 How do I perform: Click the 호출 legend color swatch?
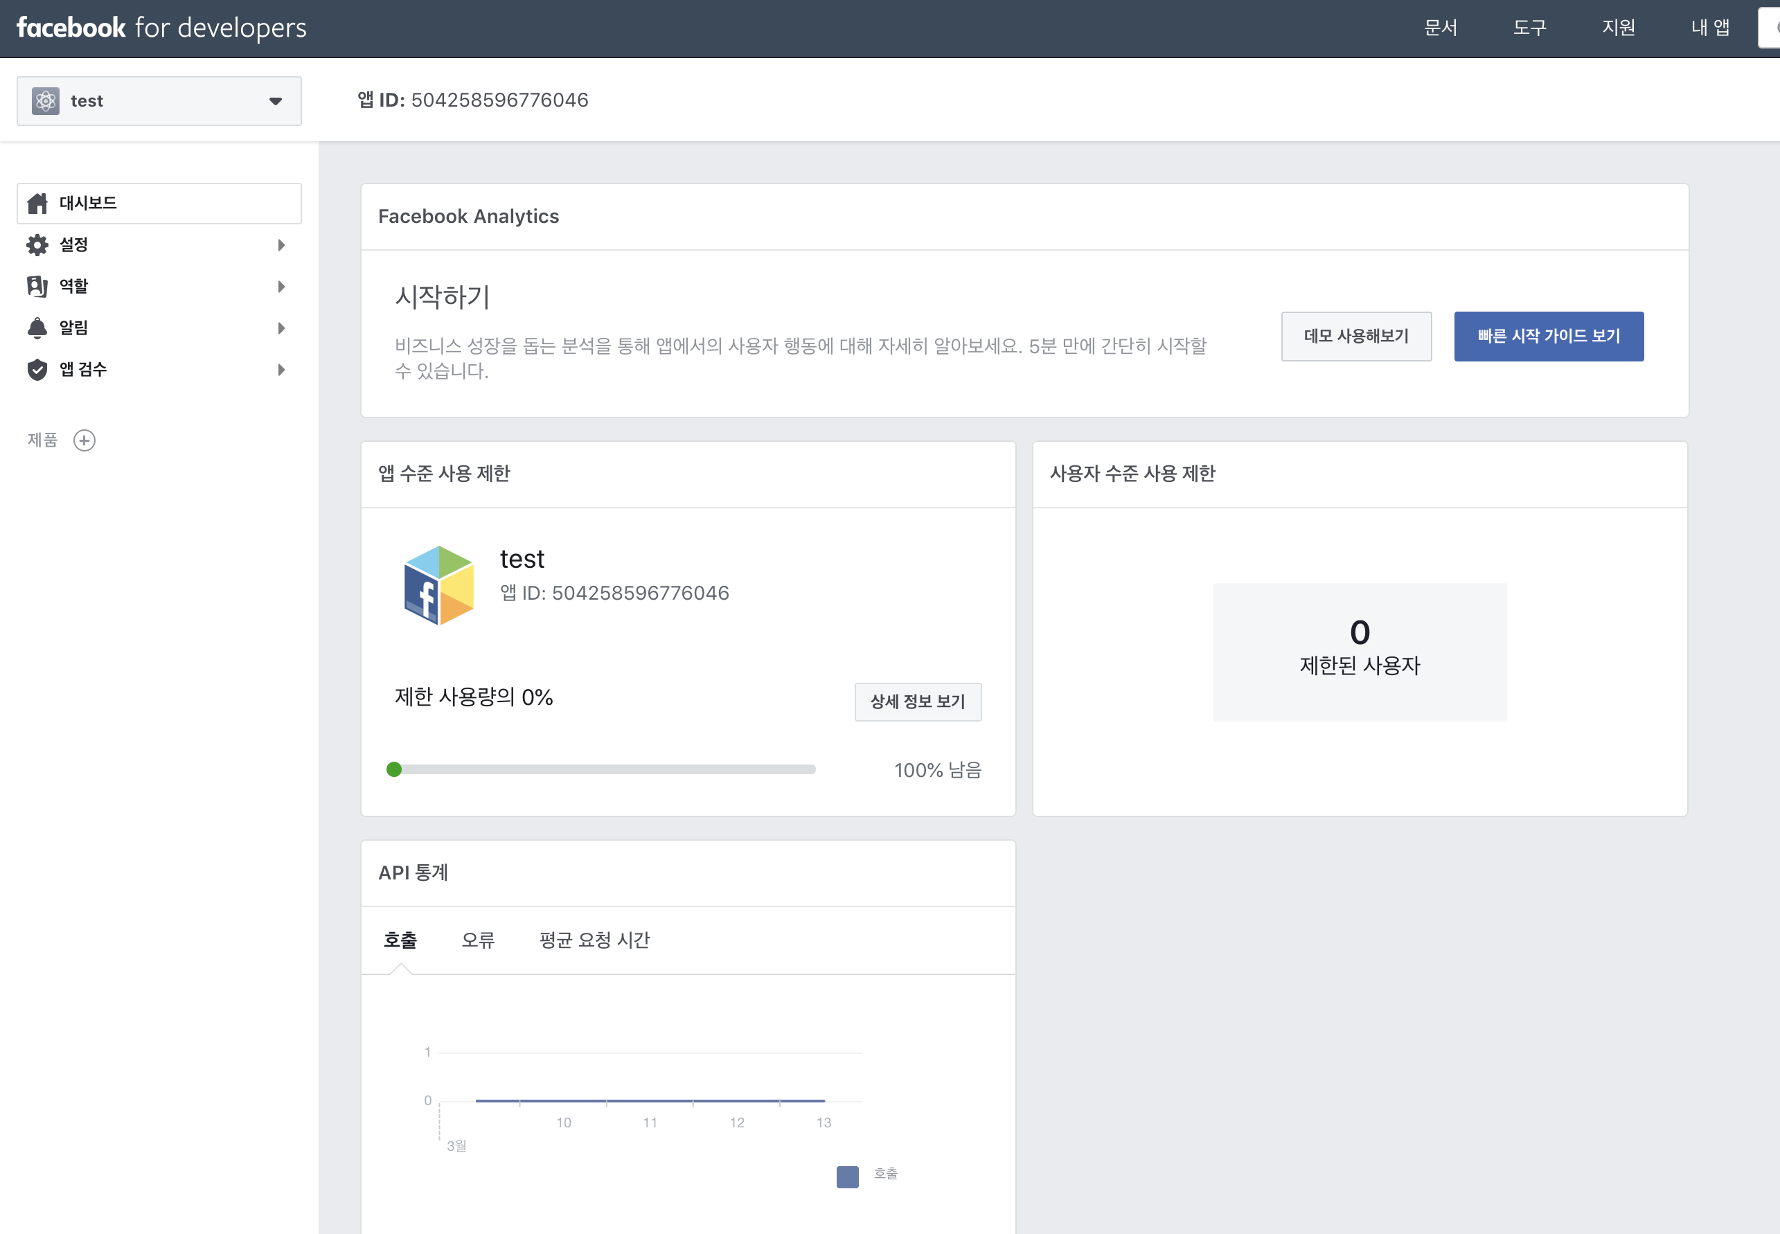click(848, 1177)
